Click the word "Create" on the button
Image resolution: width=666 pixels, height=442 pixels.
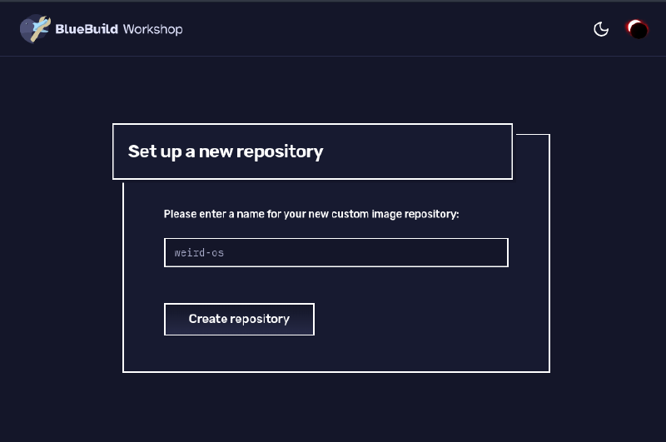[x=208, y=319]
